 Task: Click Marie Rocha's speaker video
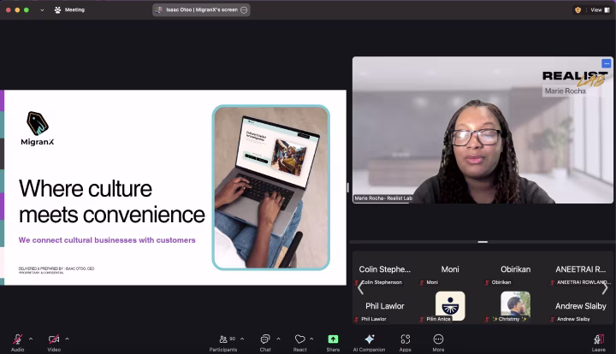tap(483, 130)
